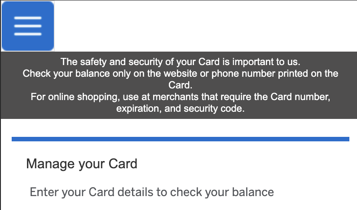Click the "Check your balance only" banner line

(180, 73)
